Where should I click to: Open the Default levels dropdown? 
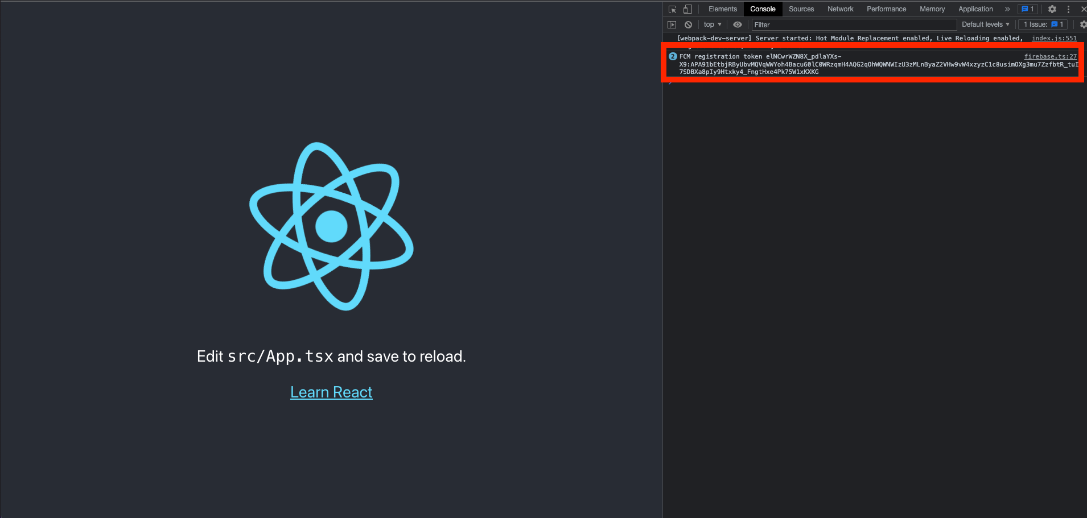(985, 24)
